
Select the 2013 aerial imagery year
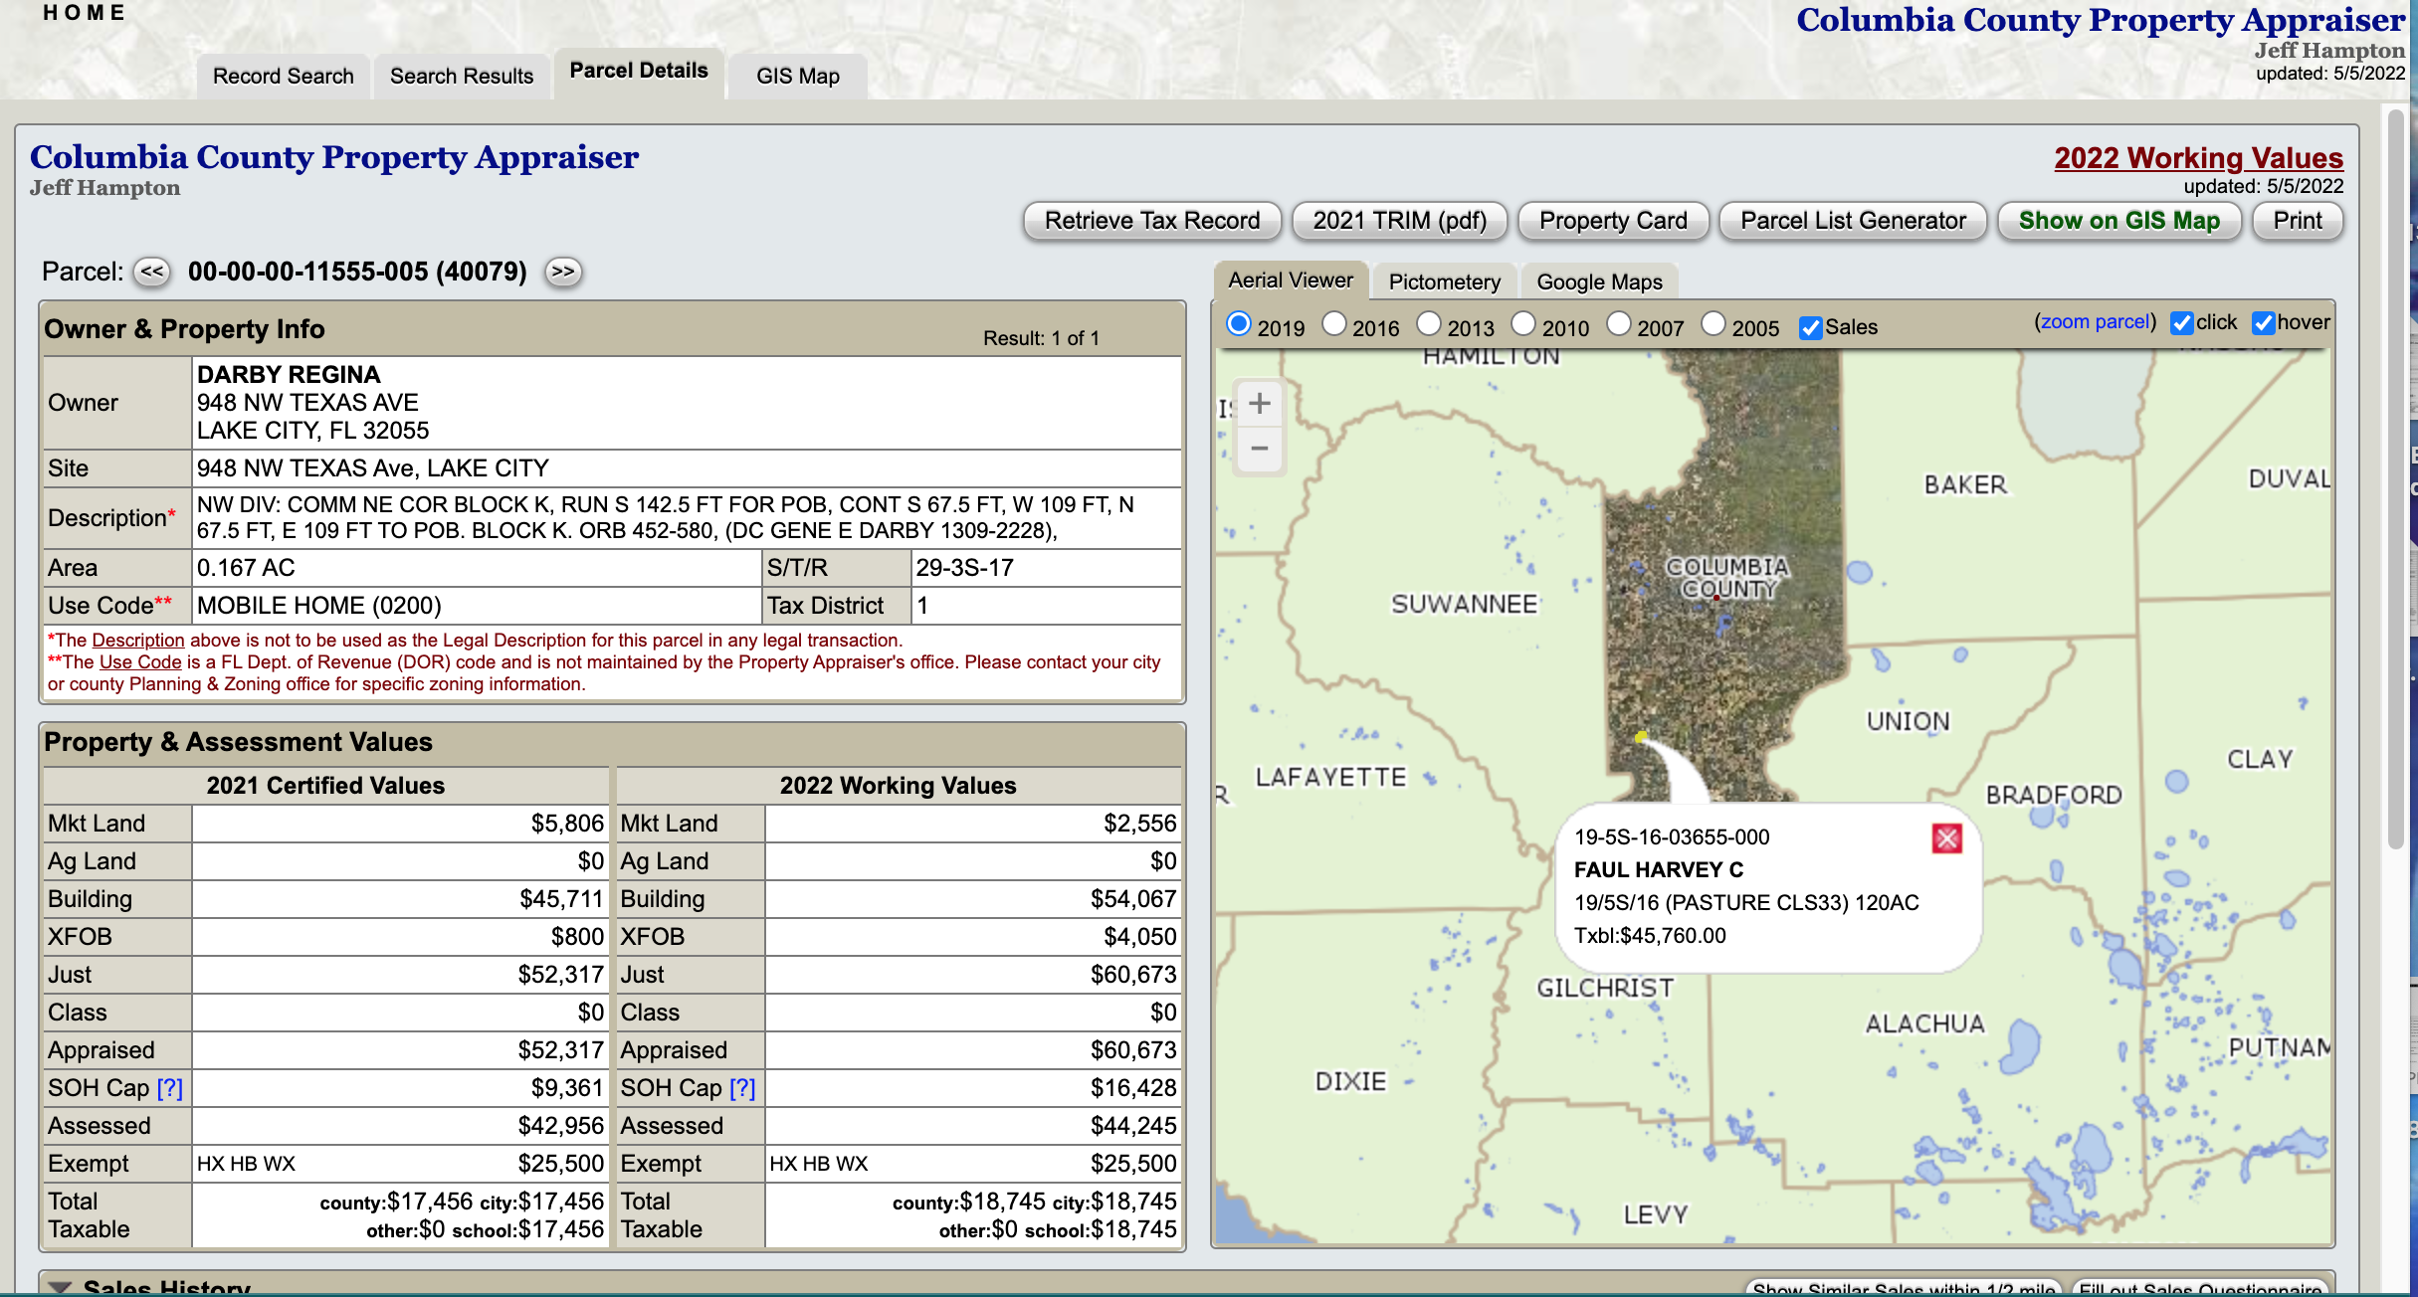coord(1429,324)
